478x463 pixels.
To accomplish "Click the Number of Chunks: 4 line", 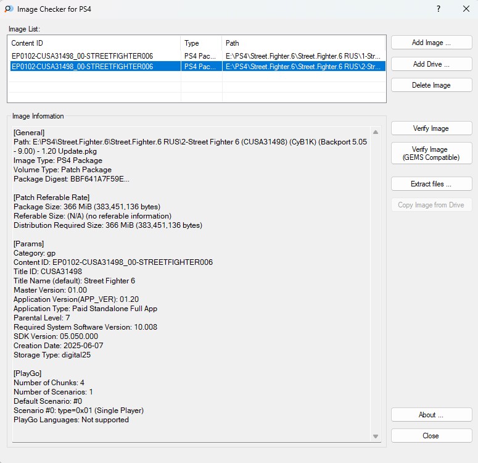I will [49, 382].
